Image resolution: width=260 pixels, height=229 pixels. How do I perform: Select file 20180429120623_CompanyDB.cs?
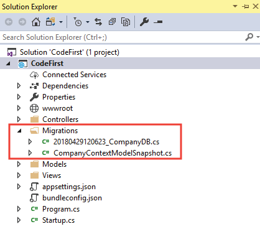click(106, 142)
